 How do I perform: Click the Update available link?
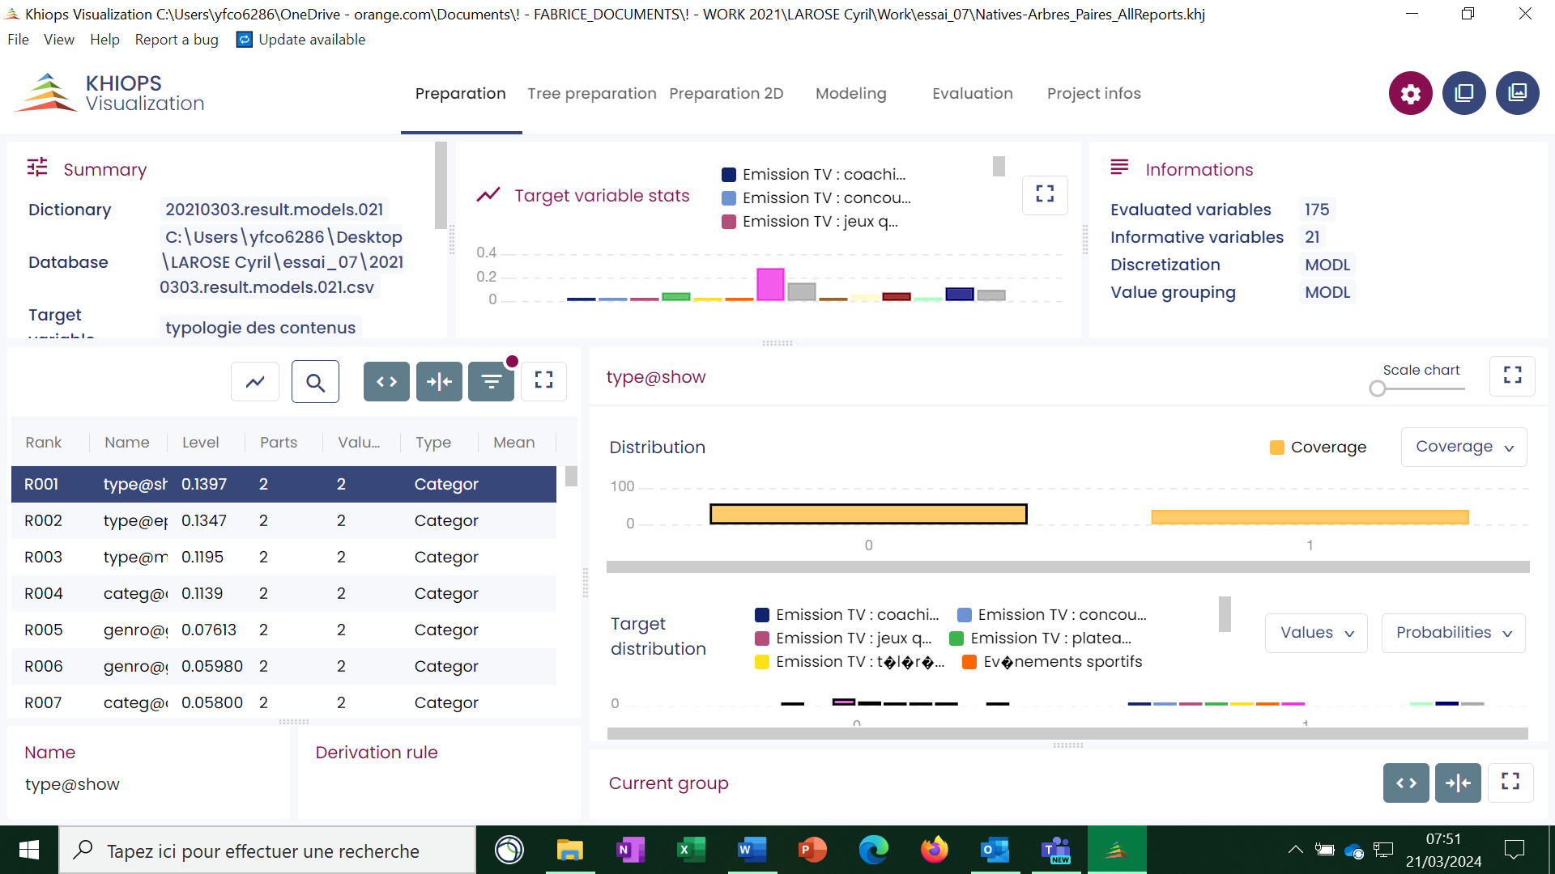click(311, 40)
